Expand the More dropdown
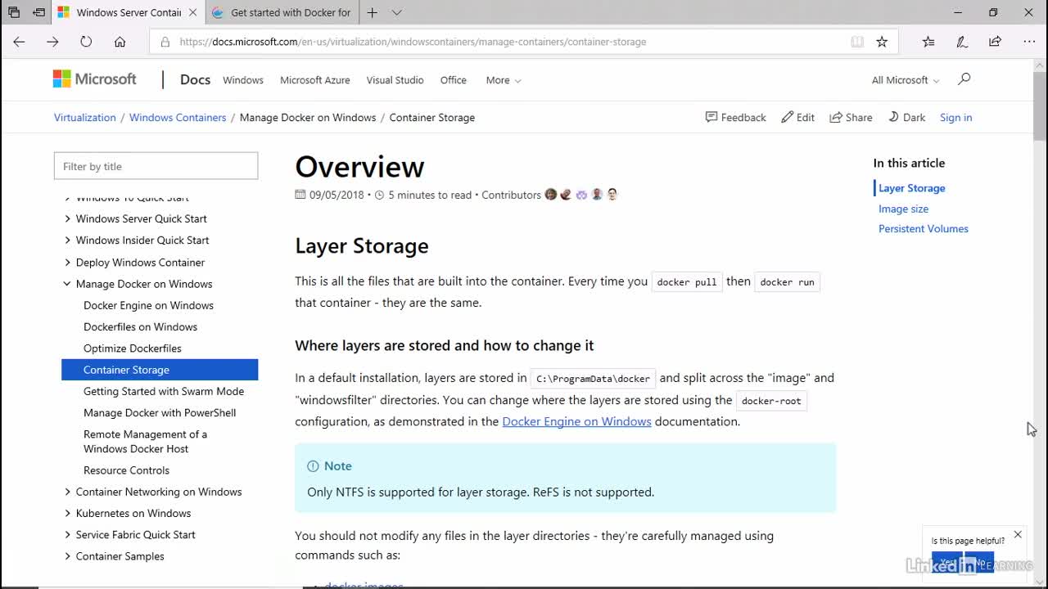 504,80
